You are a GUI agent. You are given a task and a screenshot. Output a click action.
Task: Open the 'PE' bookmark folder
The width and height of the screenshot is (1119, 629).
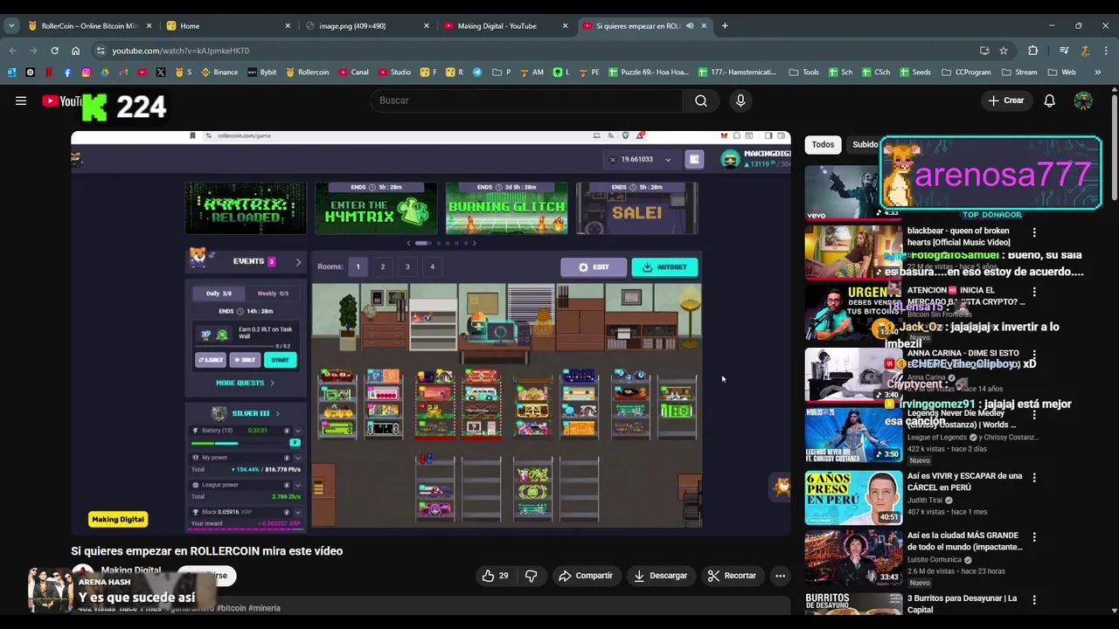click(588, 73)
